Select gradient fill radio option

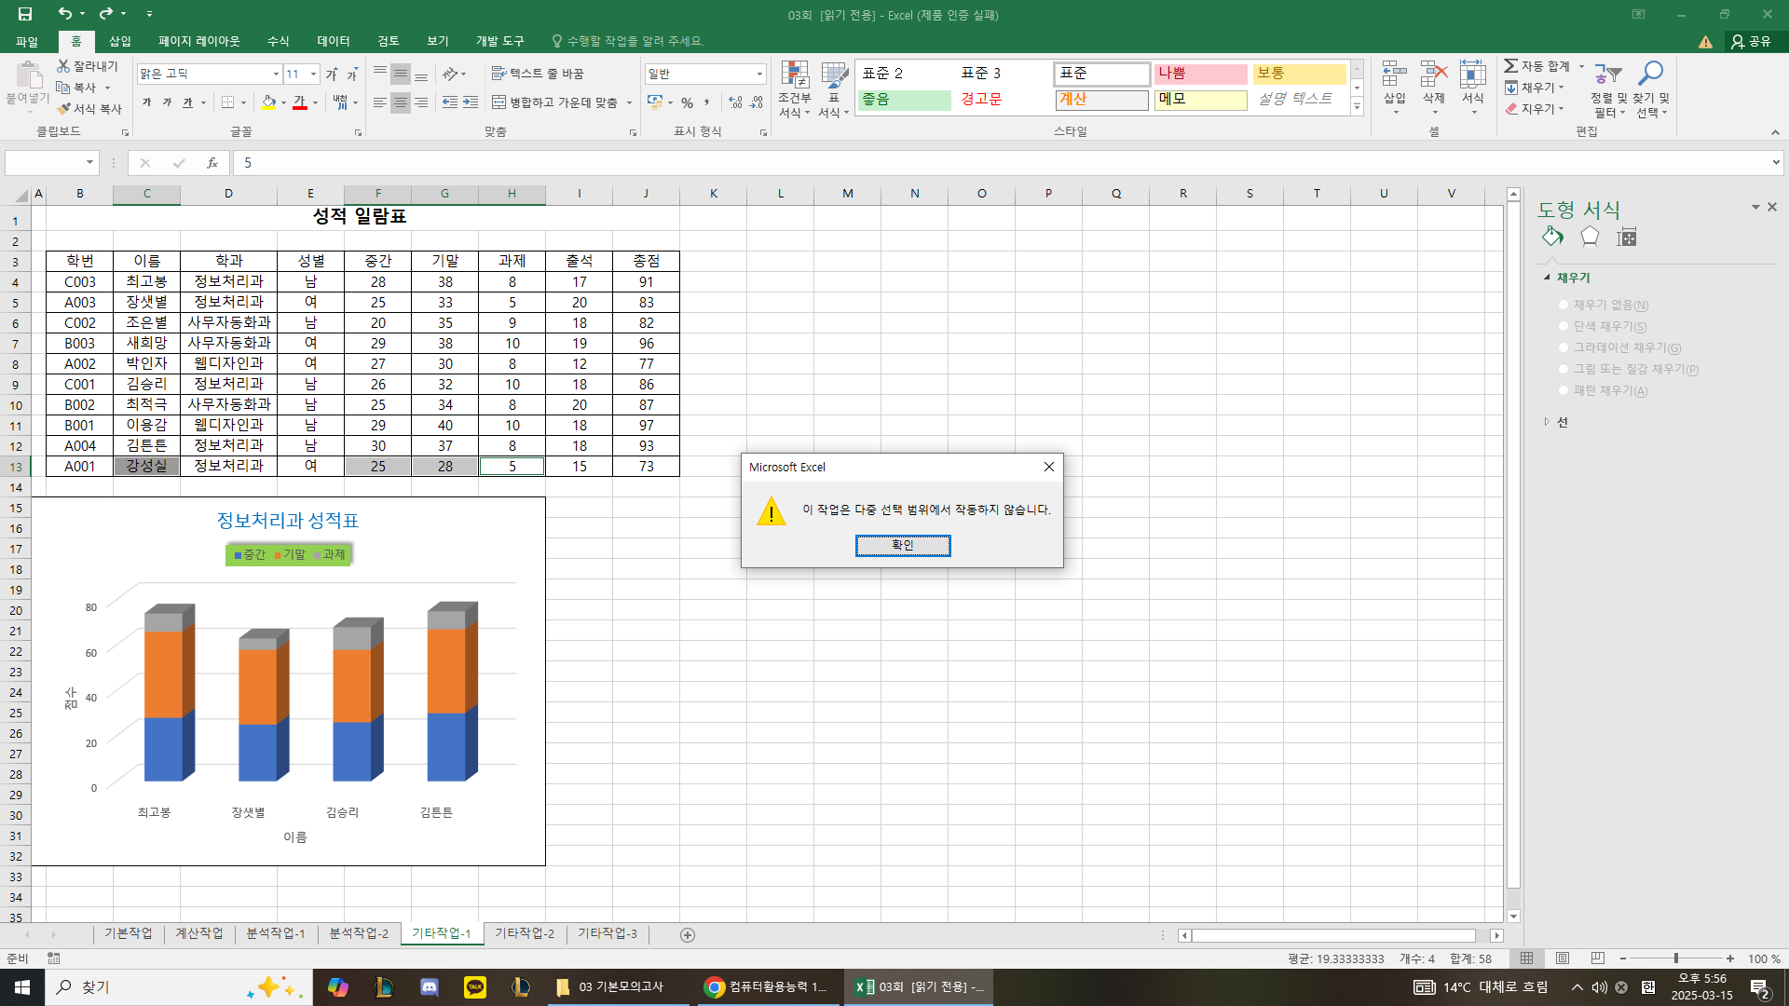click(x=1564, y=347)
